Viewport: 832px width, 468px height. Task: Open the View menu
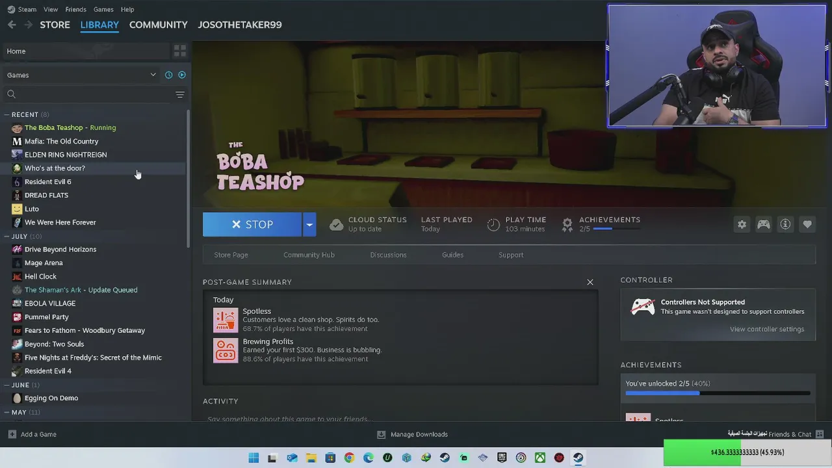point(51,9)
